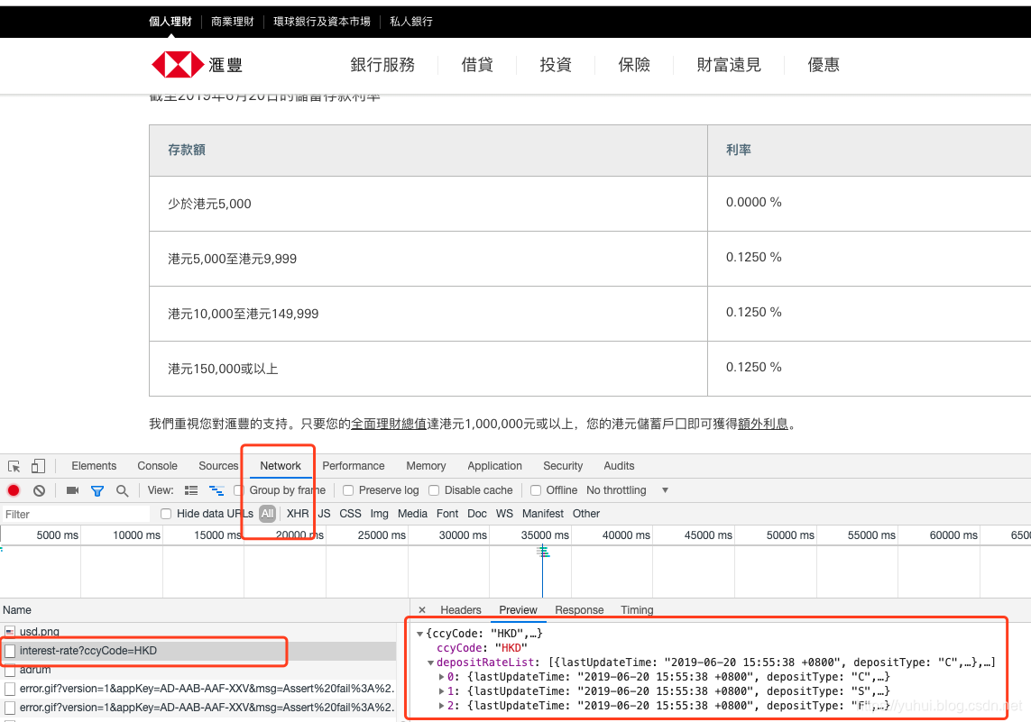Viewport: 1031px width, 722px height.
Task: Open the No throttling dropdown
Action: coord(627,490)
